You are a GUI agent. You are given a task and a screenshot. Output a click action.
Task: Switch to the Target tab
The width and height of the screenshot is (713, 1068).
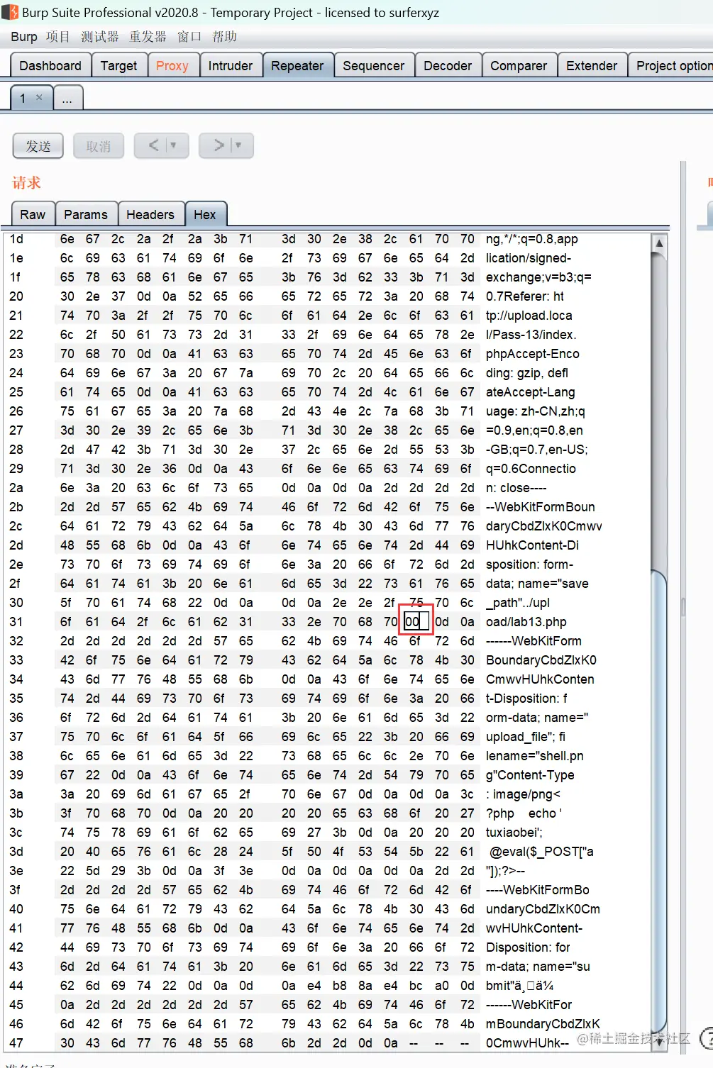(x=118, y=65)
